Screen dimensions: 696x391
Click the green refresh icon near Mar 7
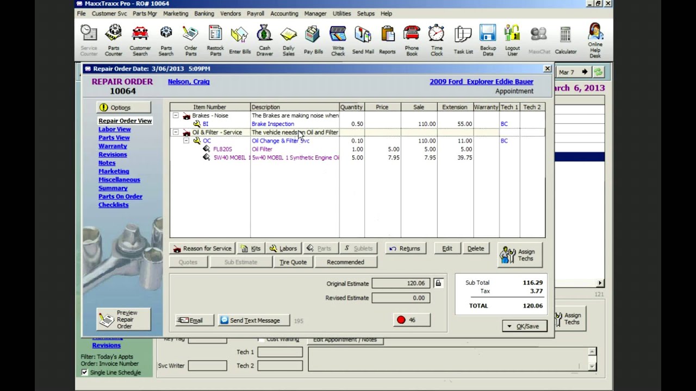coord(598,72)
